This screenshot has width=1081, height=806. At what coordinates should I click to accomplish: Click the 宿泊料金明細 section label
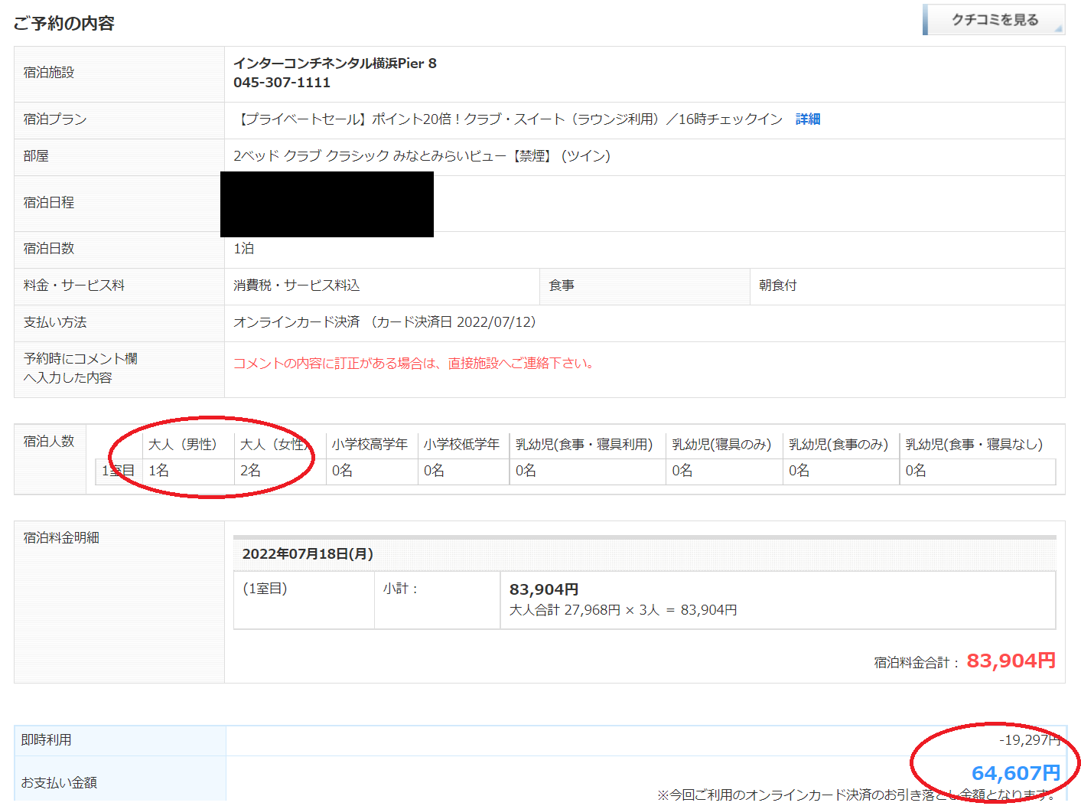[61, 538]
